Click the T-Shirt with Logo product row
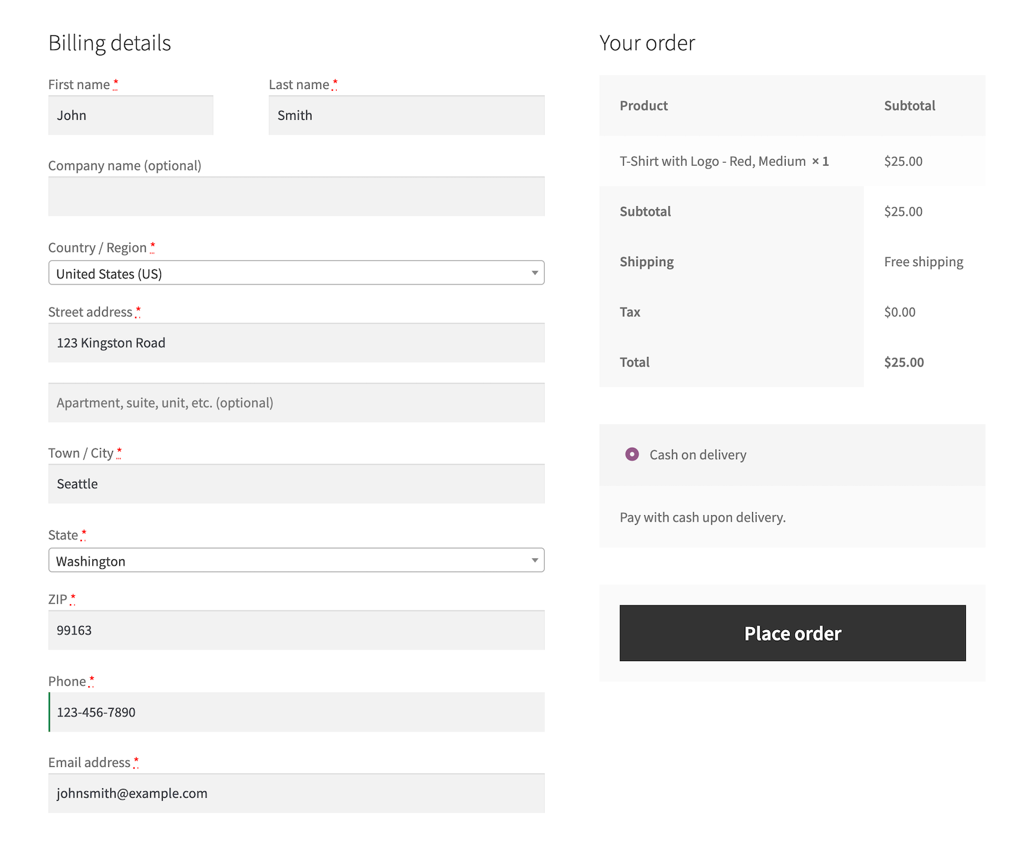Image resolution: width=1034 pixels, height=845 pixels. [712, 161]
